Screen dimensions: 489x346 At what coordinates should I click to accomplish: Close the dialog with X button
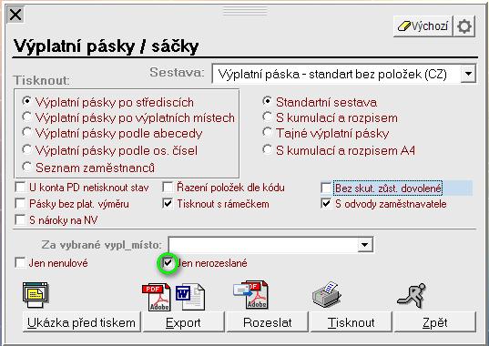pos(15,15)
